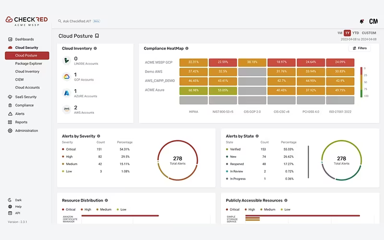The width and height of the screenshot is (384, 240).
Task: Select the 1M time range
Action: coord(340,33)
